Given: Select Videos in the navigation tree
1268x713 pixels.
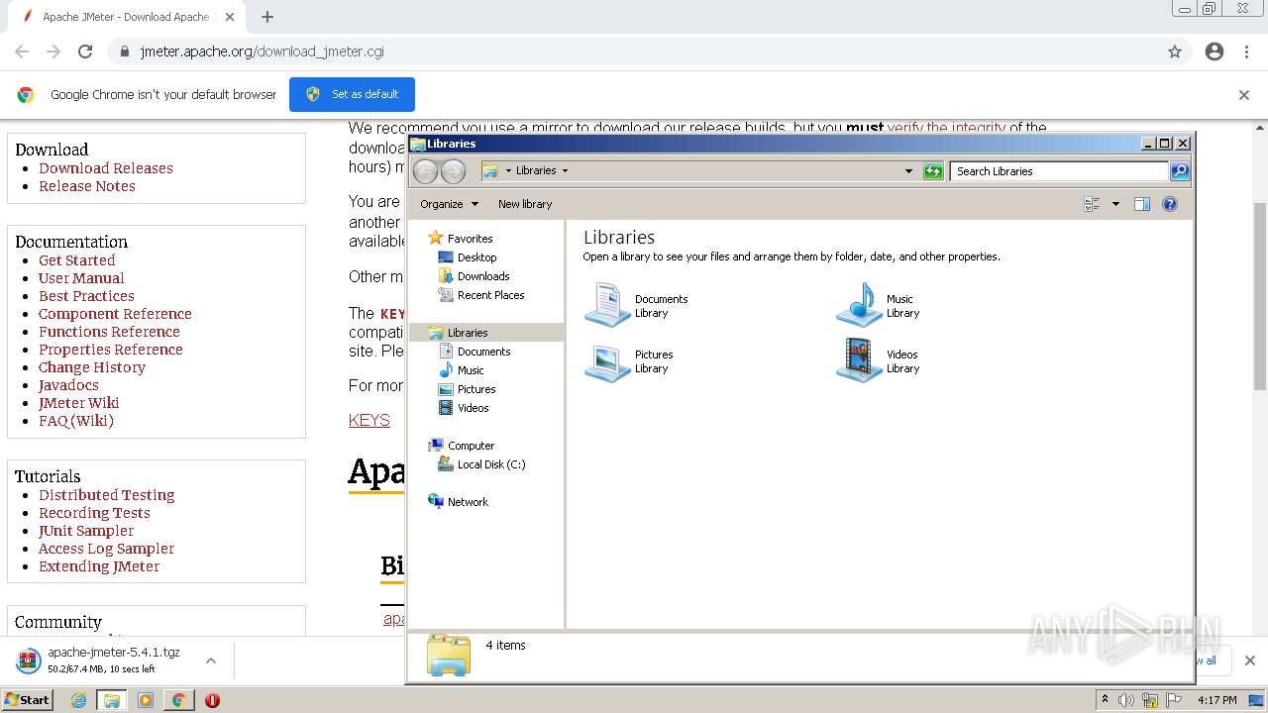Looking at the screenshot, I should point(473,408).
